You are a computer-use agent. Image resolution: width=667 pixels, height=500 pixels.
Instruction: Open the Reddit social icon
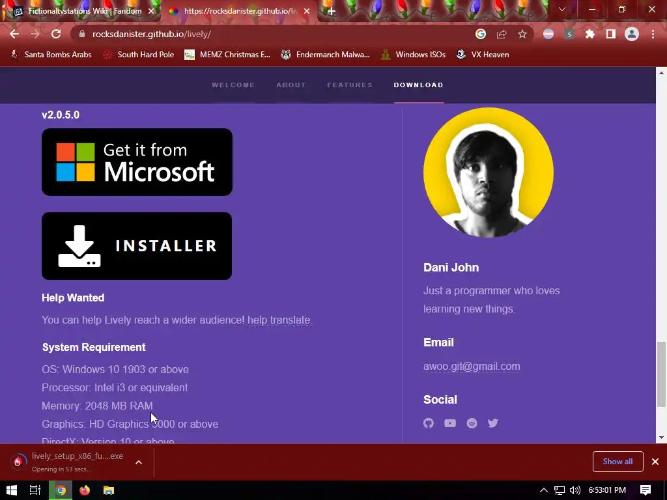[x=472, y=423]
